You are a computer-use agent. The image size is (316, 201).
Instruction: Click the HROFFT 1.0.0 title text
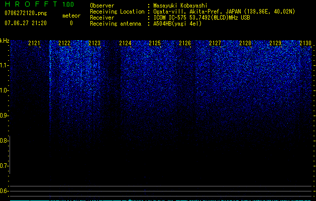(x=40, y=4)
